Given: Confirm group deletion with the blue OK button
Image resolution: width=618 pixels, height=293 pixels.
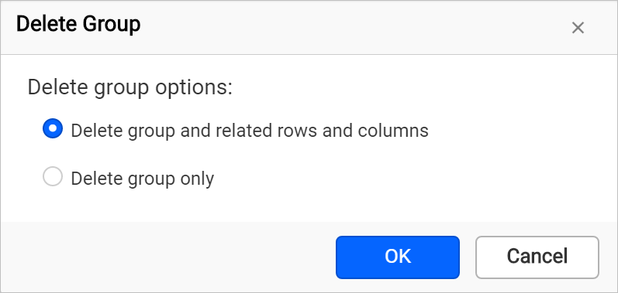Looking at the screenshot, I should [398, 257].
